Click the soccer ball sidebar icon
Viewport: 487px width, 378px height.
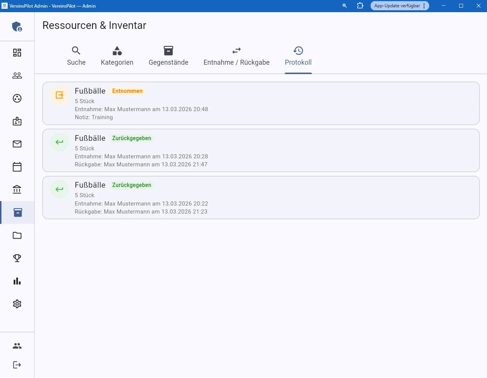pyautogui.click(x=17, y=98)
